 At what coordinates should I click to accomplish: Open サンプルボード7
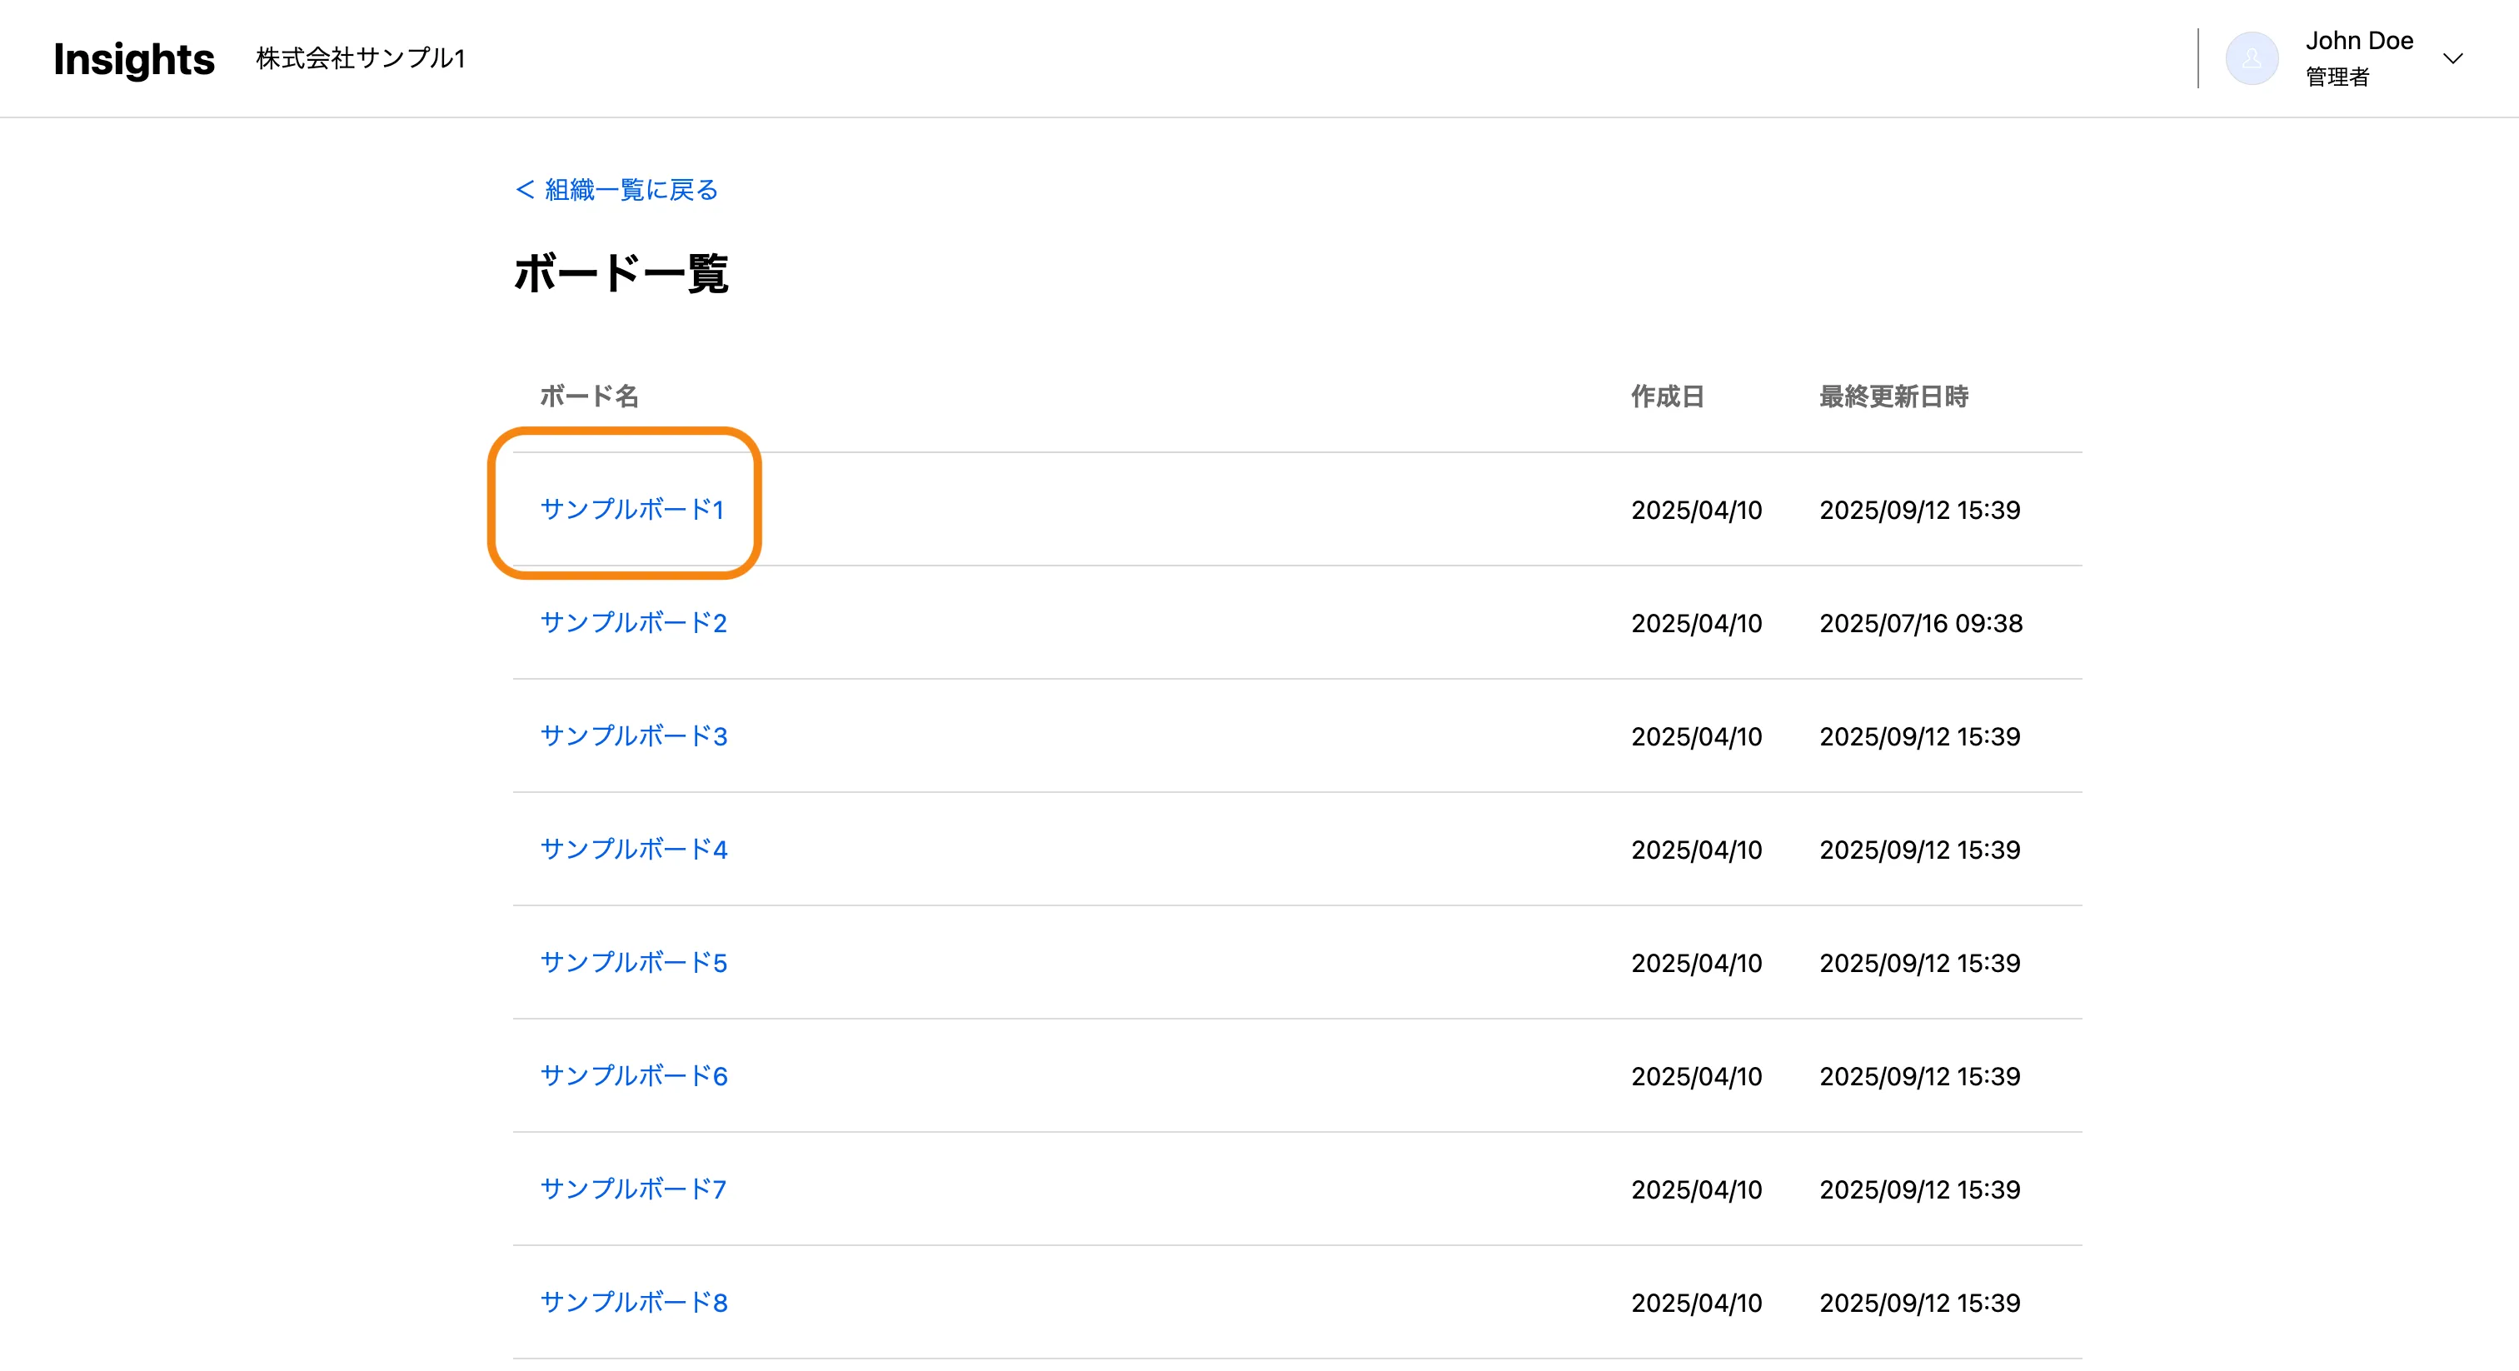click(634, 1190)
